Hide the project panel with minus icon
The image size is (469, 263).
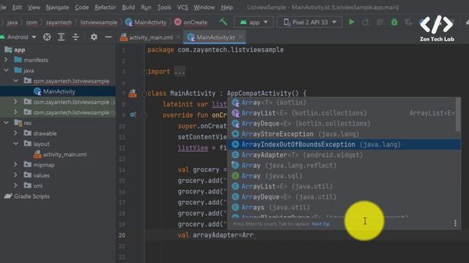coord(108,37)
